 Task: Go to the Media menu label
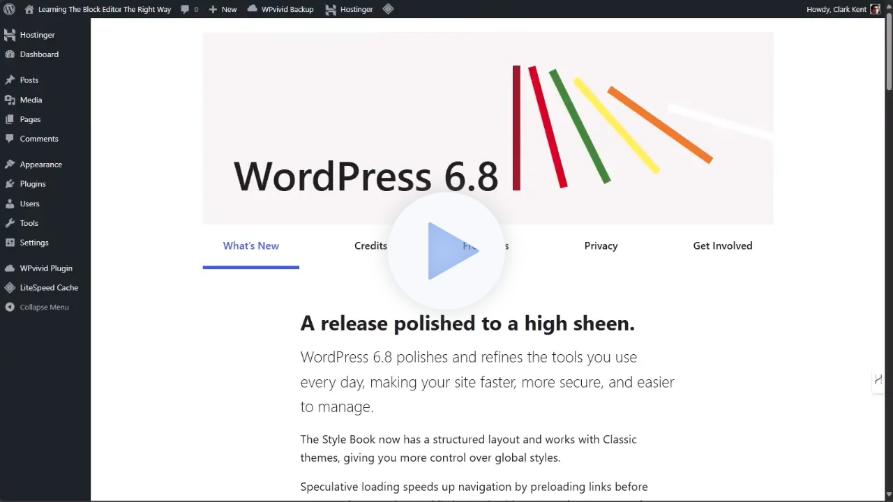pos(31,100)
